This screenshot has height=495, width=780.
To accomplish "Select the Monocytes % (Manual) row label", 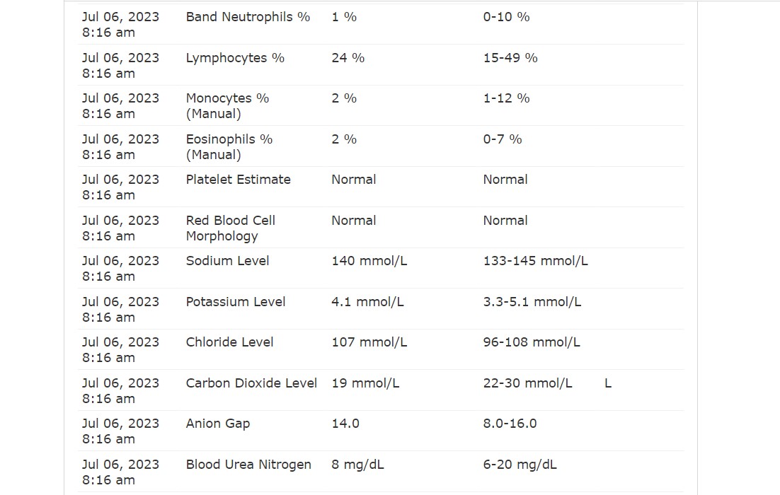I will pyautogui.click(x=227, y=106).
